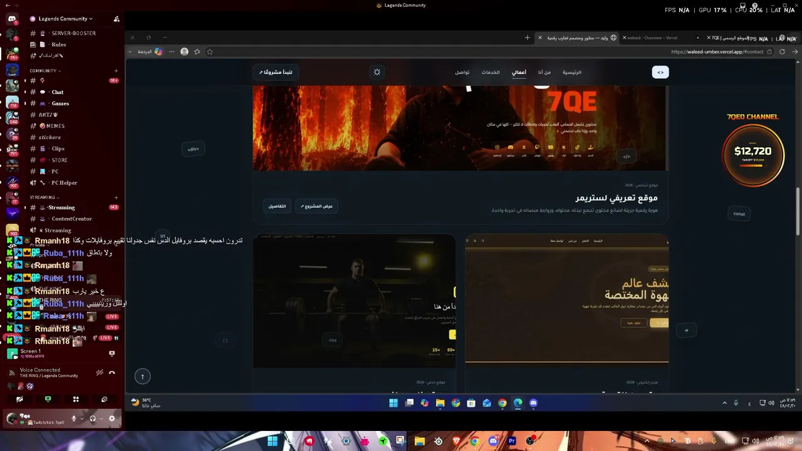Expand headphone output options arrow

(101, 418)
